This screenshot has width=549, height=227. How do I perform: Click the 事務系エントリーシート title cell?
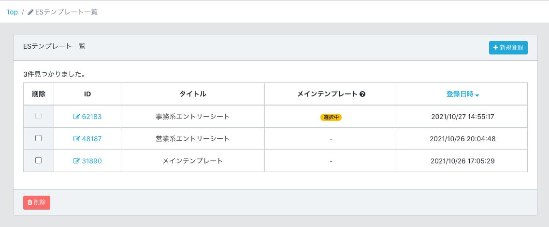(x=192, y=117)
